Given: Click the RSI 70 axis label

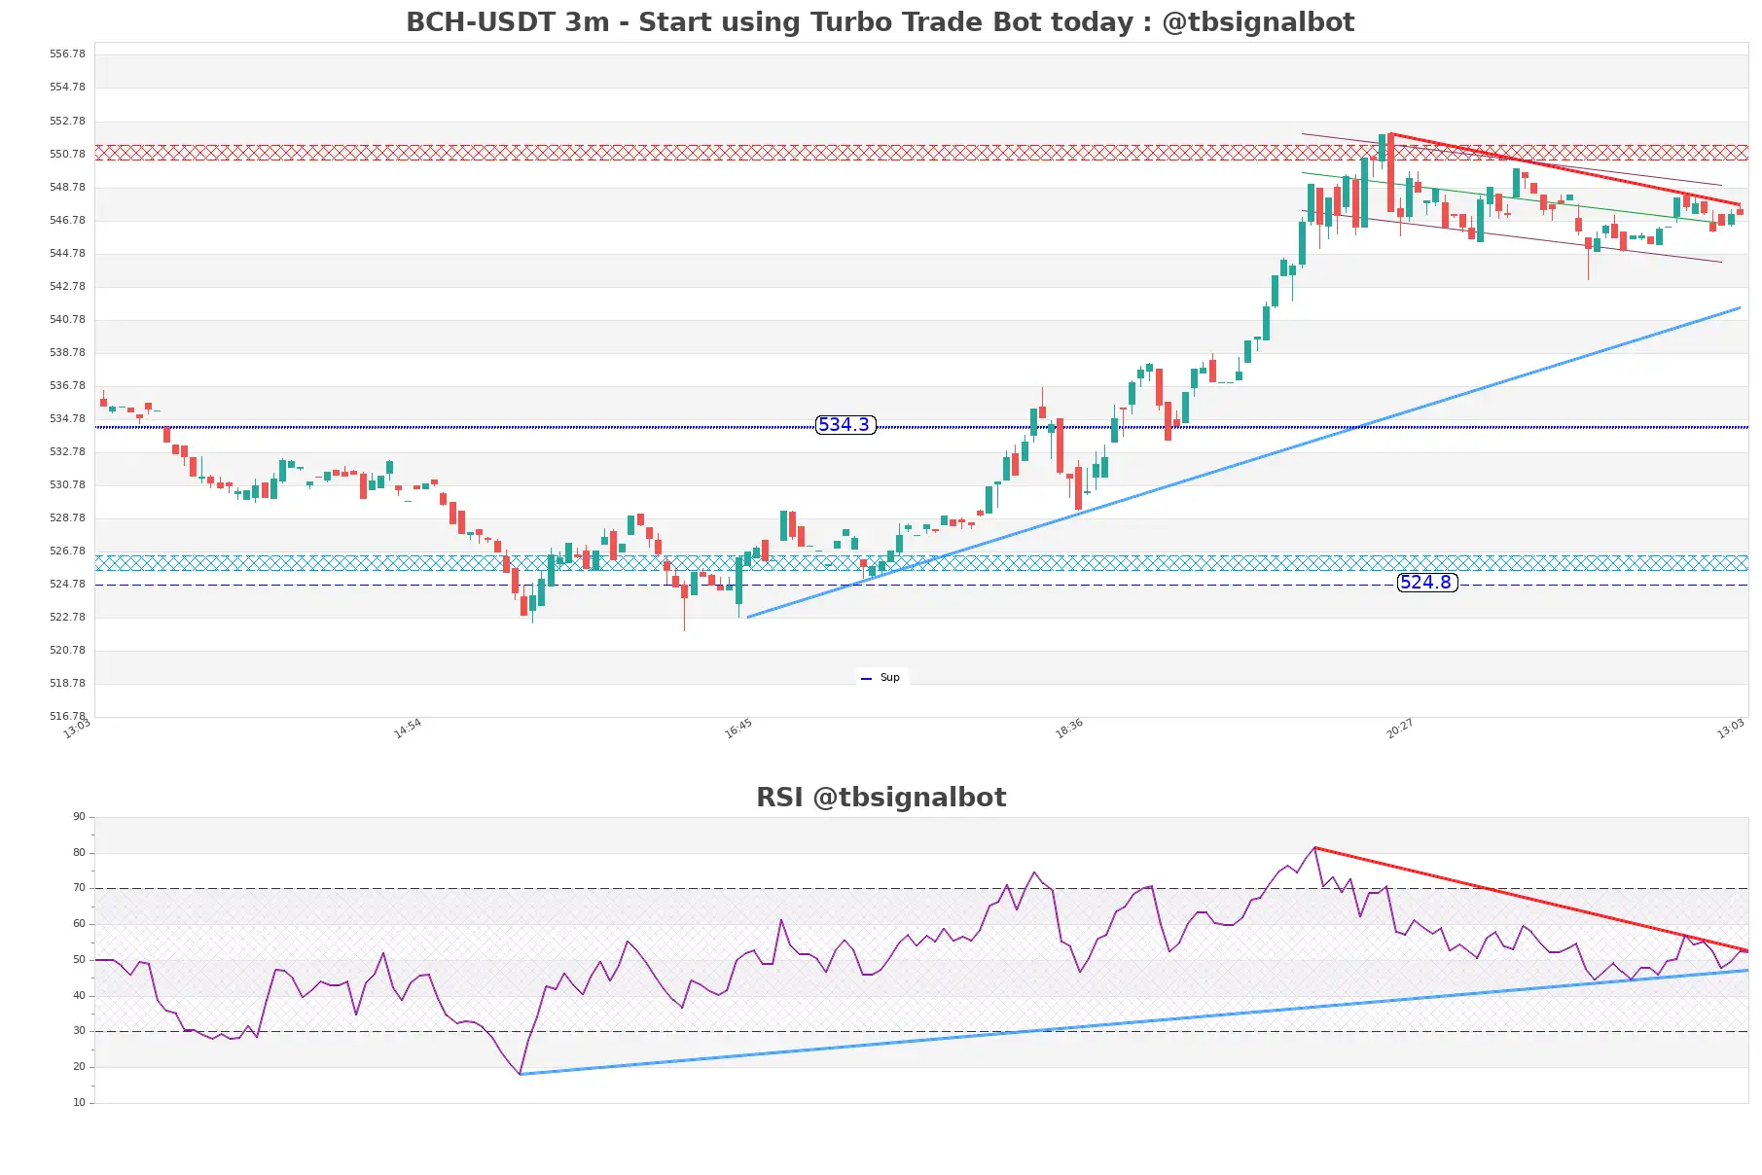Looking at the screenshot, I should point(79,888).
